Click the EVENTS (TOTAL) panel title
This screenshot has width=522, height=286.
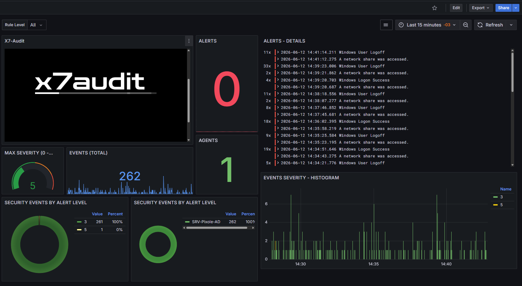coord(88,153)
